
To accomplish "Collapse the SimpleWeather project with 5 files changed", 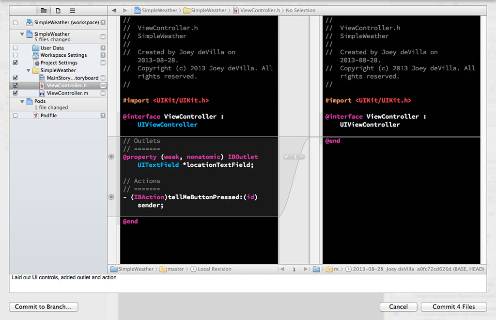I will coord(22,34).
